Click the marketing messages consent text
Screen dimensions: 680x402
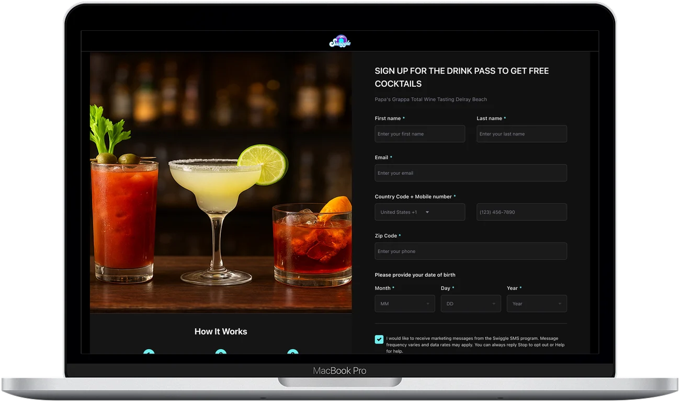pos(475,344)
